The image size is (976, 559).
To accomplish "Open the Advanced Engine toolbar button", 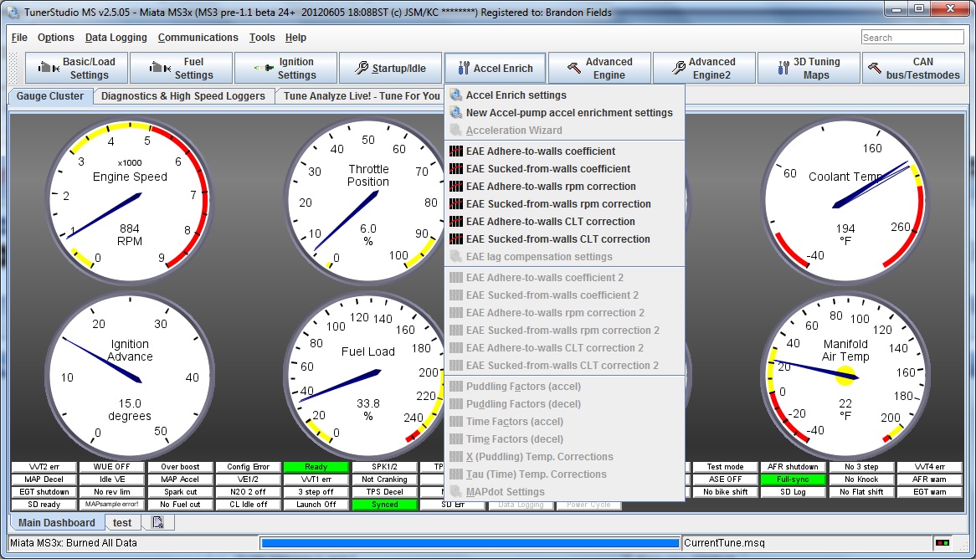I will pos(598,68).
